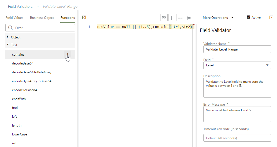Switch to the Business Object tab
277x147 pixels.
click(42, 18)
